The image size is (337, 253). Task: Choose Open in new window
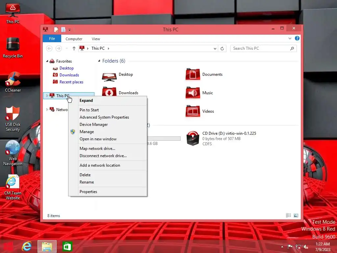pos(108,139)
